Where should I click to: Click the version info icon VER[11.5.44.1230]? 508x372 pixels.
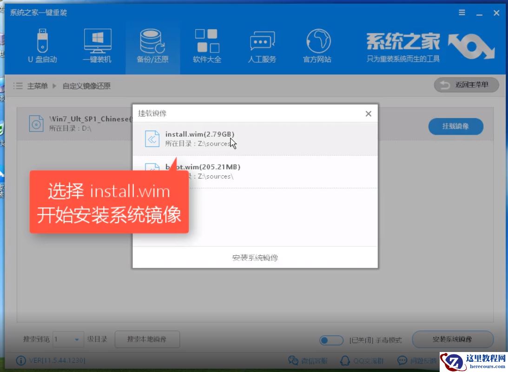(x=21, y=360)
